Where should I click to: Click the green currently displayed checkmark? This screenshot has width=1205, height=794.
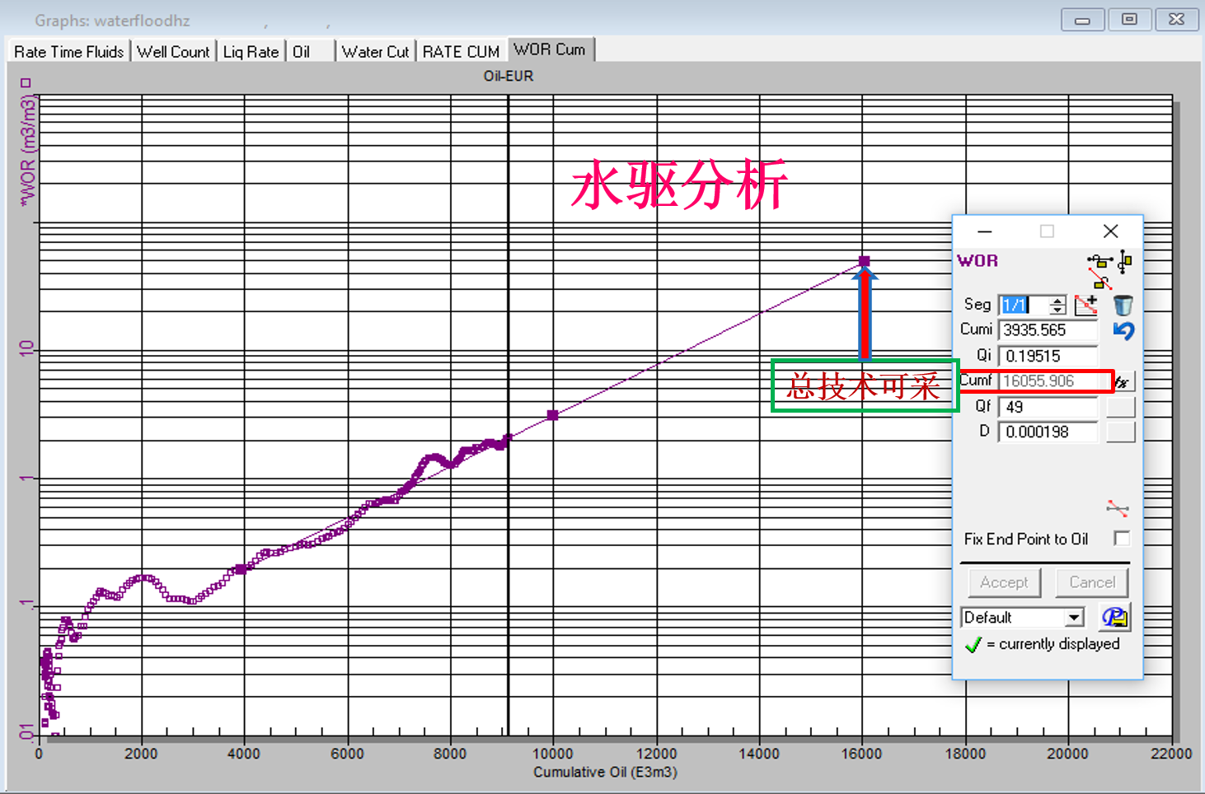point(973,644)
